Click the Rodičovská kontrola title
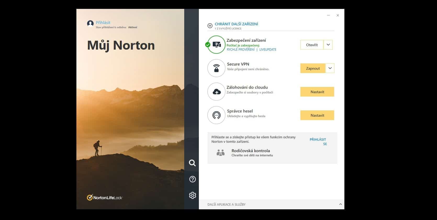Screen dimensions: 437x220 point(251,151)
